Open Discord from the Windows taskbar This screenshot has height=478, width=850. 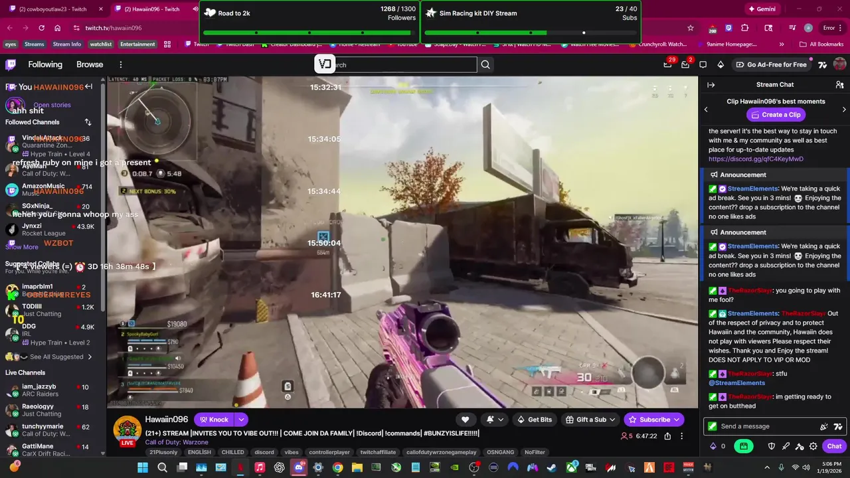[x=299, y=467]
